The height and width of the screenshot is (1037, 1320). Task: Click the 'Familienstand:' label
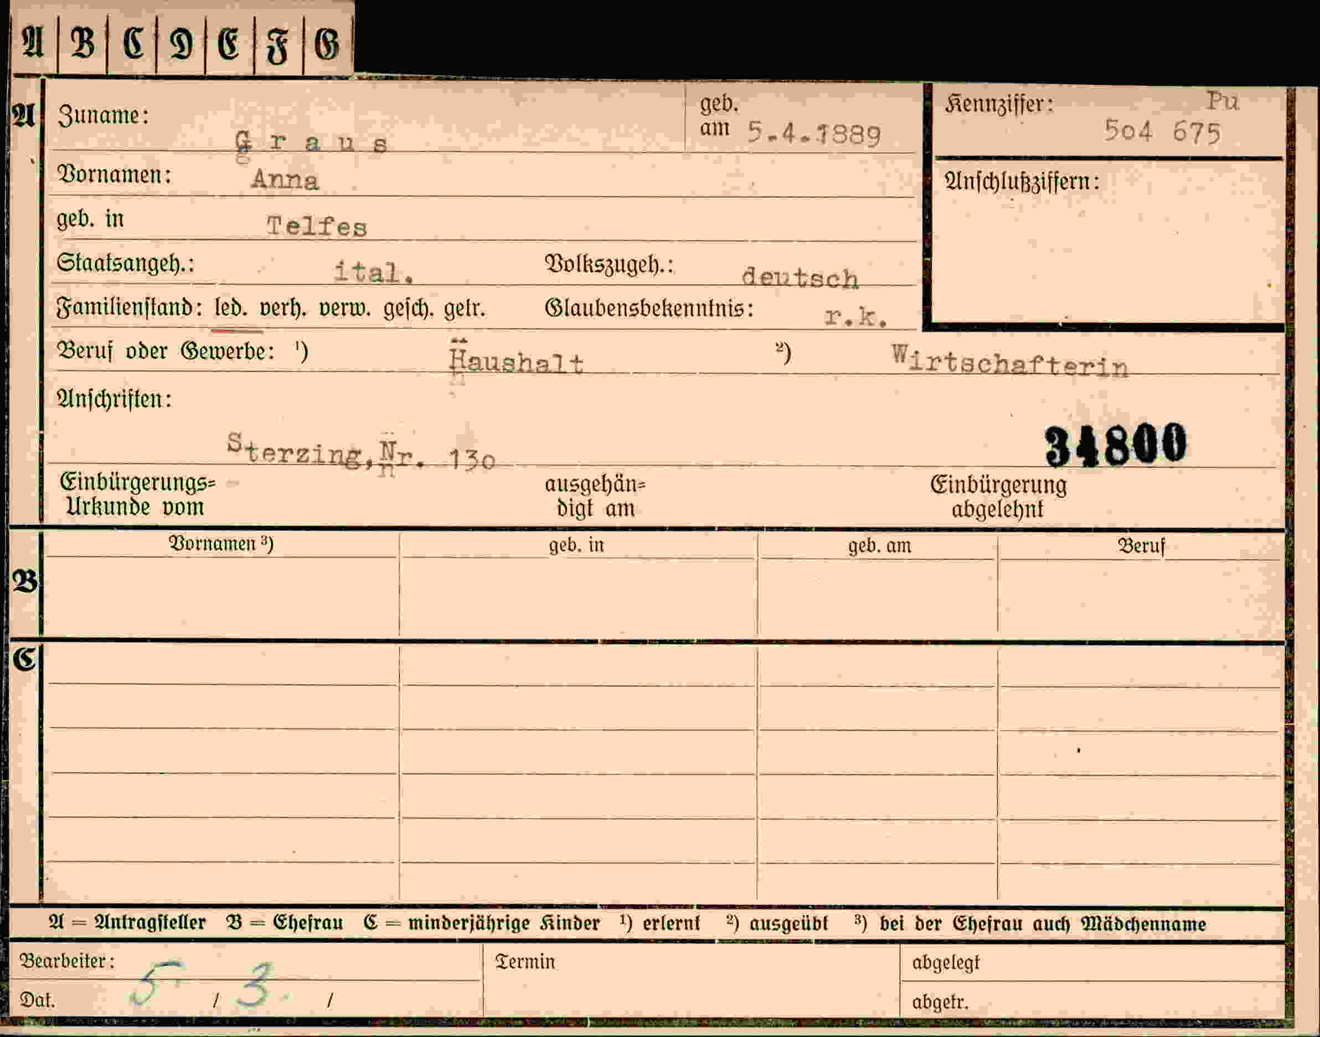pyautogui.click(x=129, y=309)
